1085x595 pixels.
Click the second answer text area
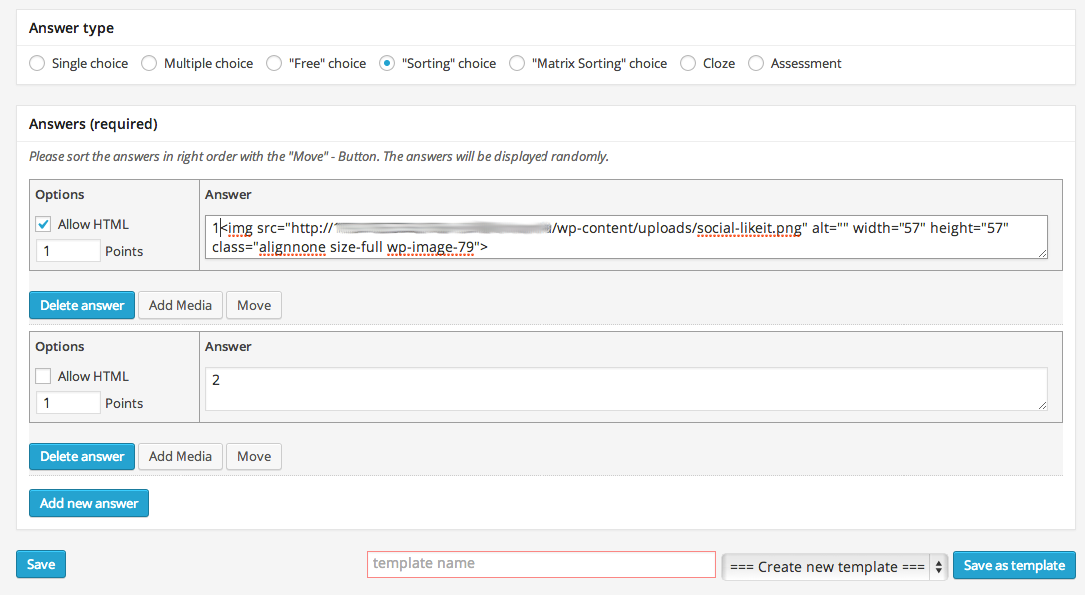(x=626, y=389)
